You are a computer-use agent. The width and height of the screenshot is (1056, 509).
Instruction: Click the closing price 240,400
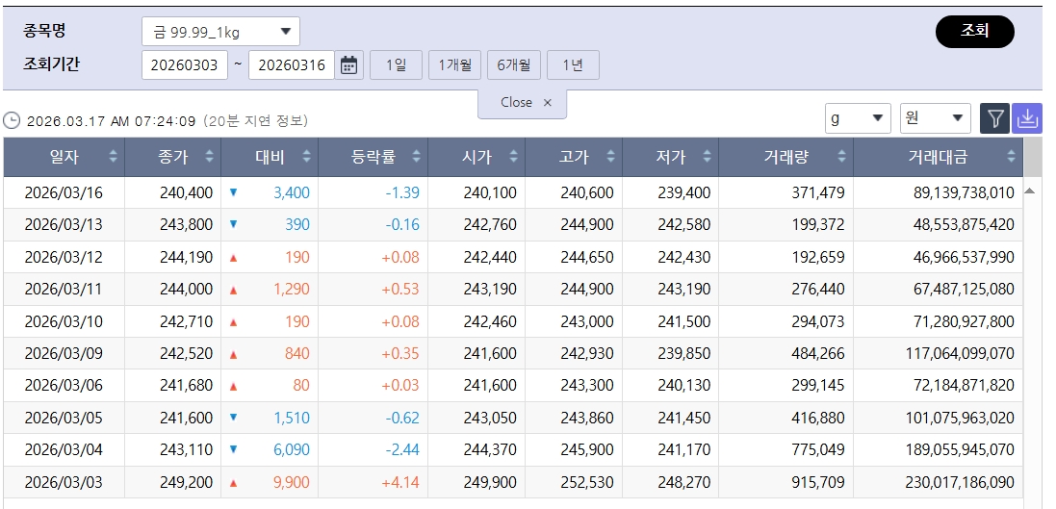pyautogui.click(x=187, y=193)
